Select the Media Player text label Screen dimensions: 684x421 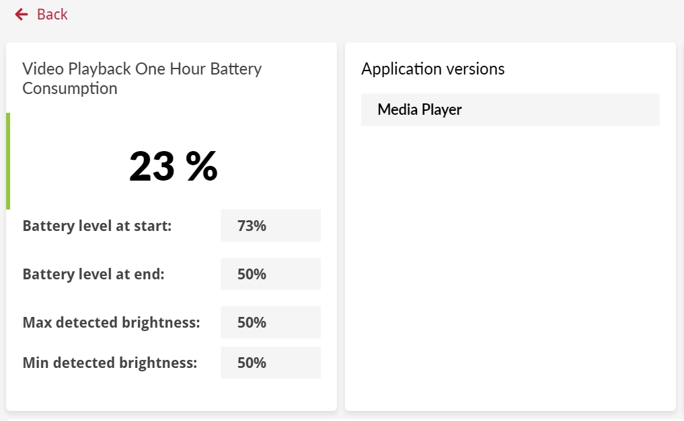click(x=420, y=109)
